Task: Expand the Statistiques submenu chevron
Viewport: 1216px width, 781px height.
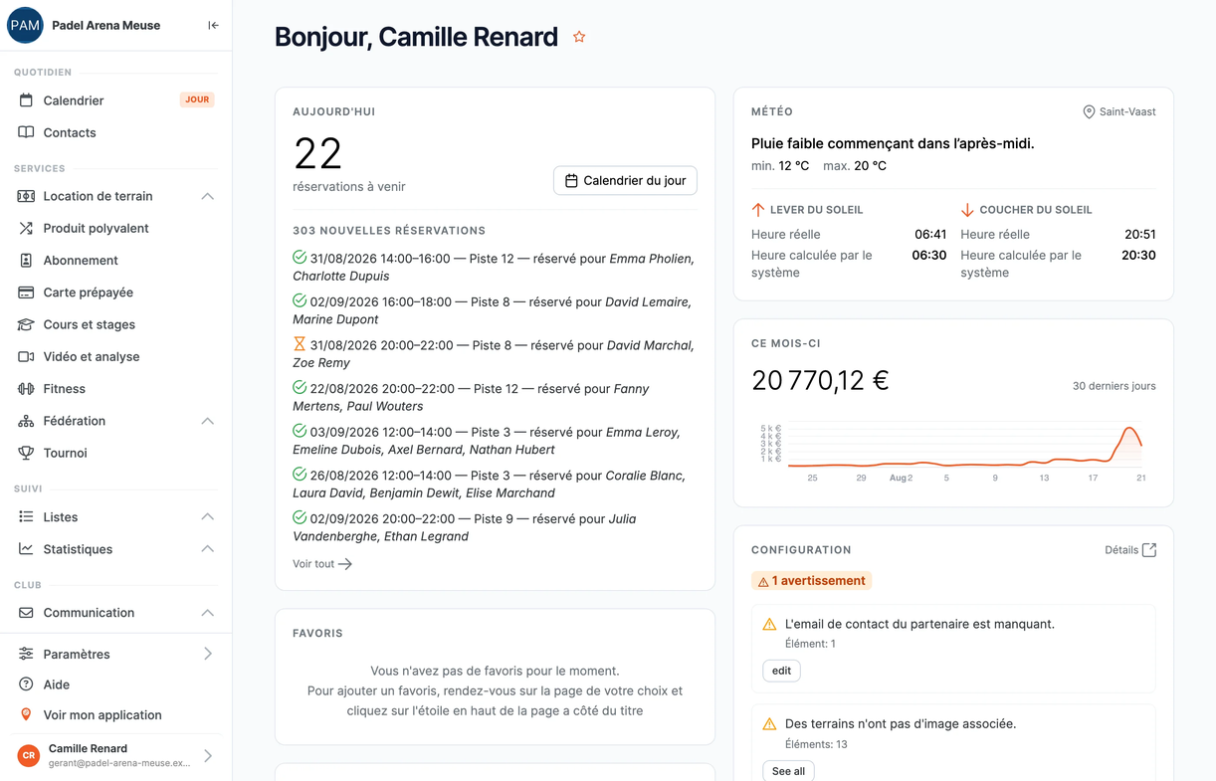Action: pyautogui.click(x=208, y=549)
